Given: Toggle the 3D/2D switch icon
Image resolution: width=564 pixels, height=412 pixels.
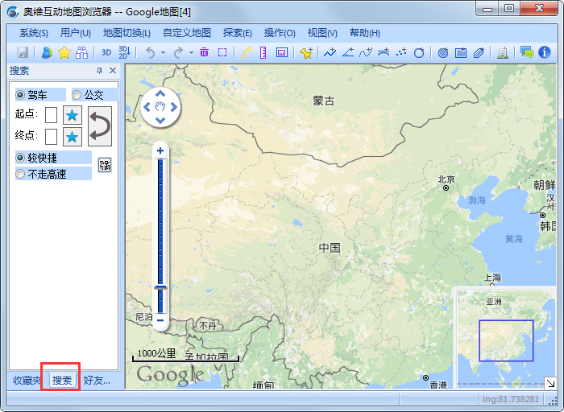Looking at the screenshot, I should pos(124,52).
